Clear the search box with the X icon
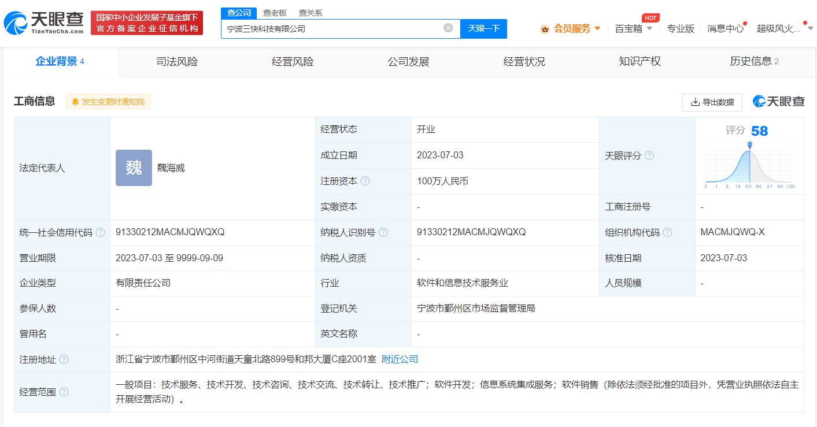This screenshot has width=817, height=427. tap(448, 28)
